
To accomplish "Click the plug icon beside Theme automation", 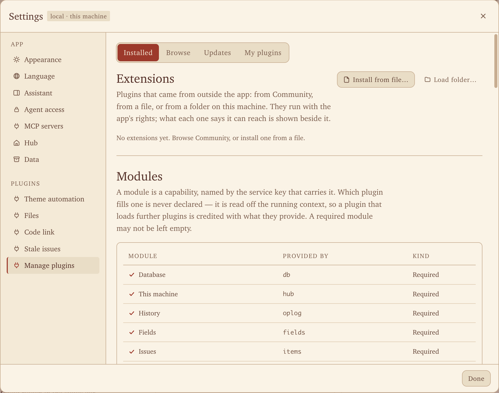I will pyautogui.click(x=17, y=199).
